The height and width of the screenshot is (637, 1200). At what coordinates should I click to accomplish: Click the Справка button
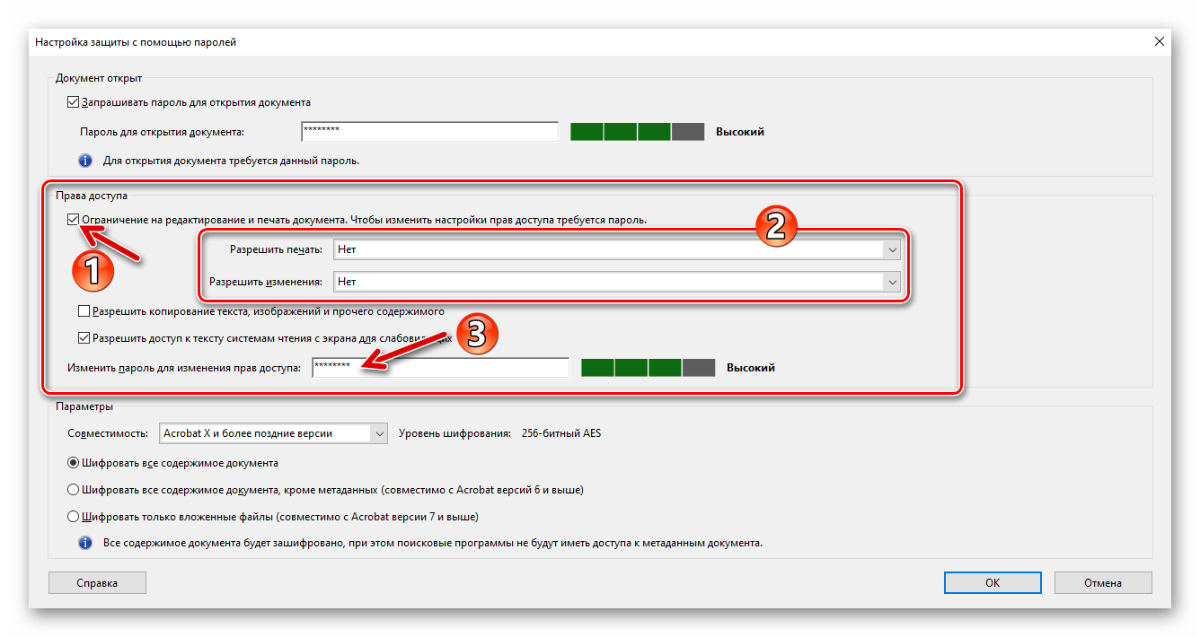[97, 583]
